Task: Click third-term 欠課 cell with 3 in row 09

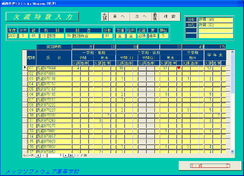Action: pos(186,110)
